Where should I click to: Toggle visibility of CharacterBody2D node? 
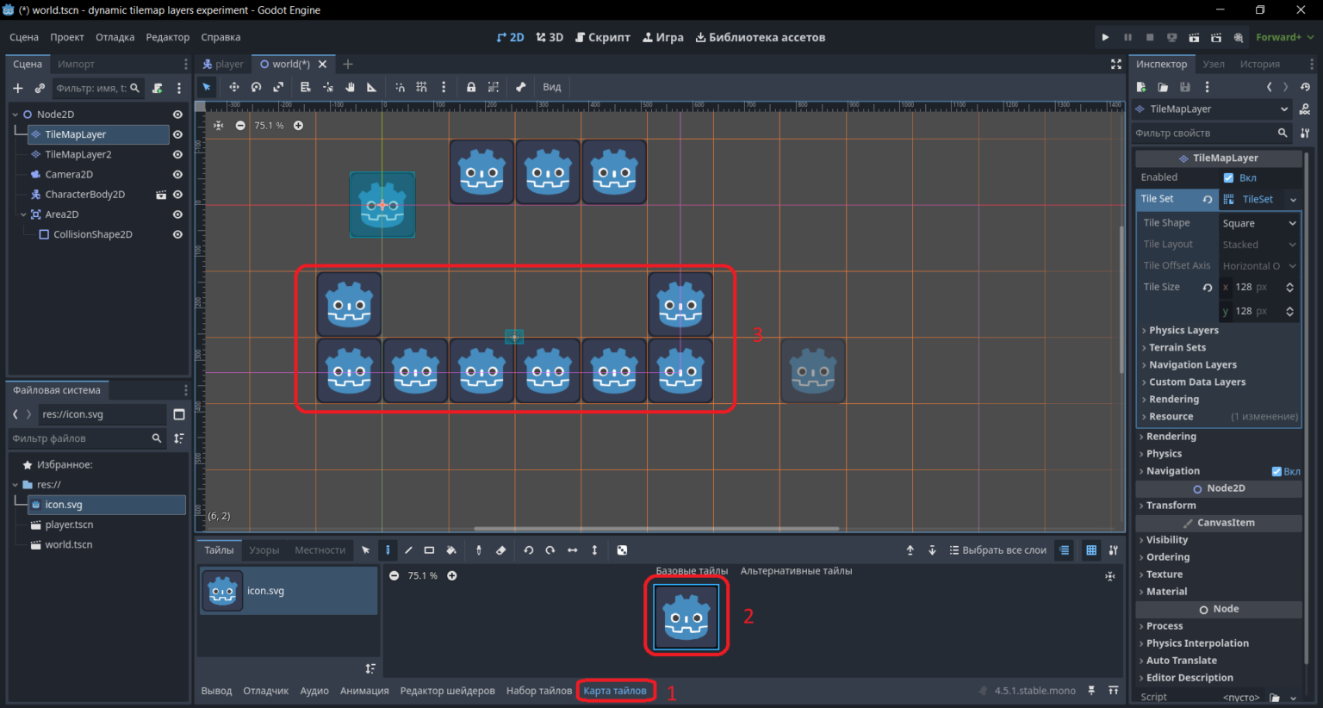pos(177,195)
